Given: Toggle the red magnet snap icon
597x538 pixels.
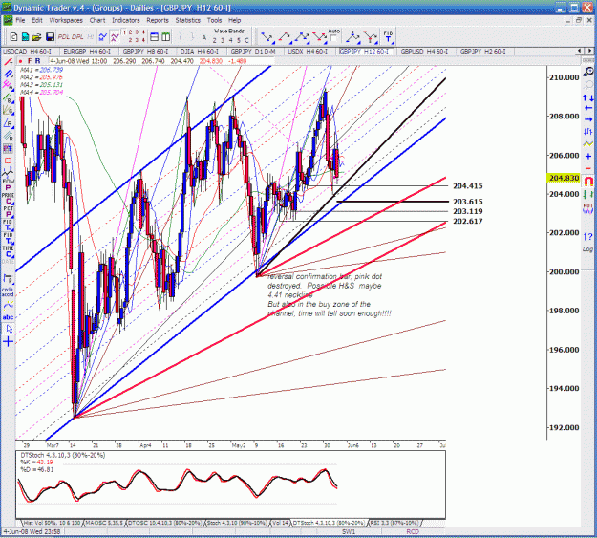Looking at the screenshot, I should point(587,181).
